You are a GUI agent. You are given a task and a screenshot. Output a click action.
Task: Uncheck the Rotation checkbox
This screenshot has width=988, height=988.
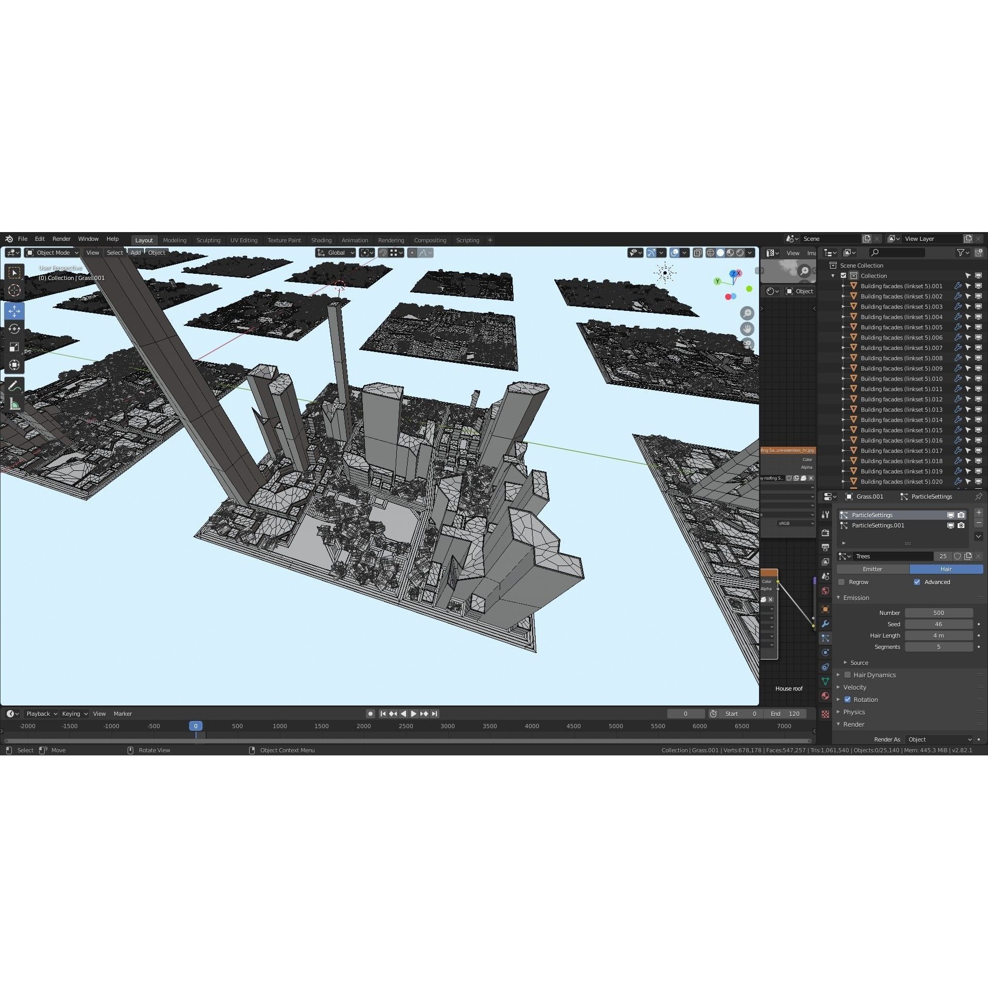click(848, 699)
